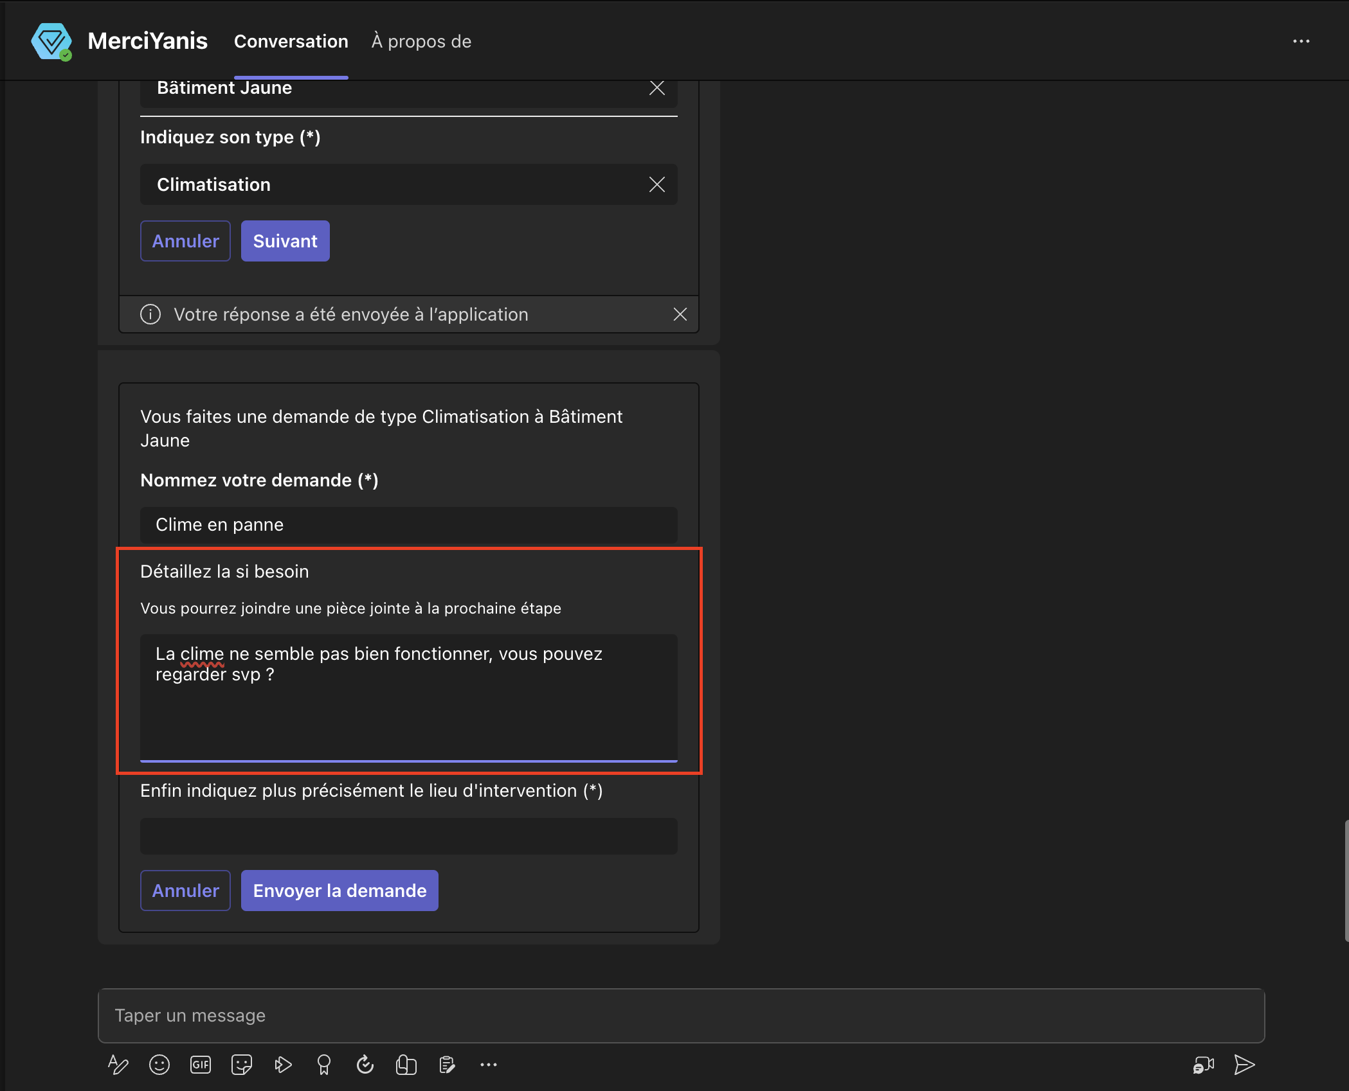Screen dimensions: 1349x1091
Task: Click the send message arrow icon
Action: point(1244,1065)
